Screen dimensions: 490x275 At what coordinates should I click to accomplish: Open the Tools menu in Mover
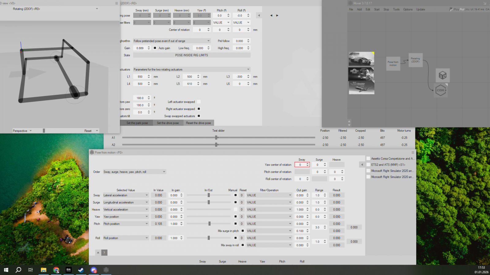coord(396,9)
